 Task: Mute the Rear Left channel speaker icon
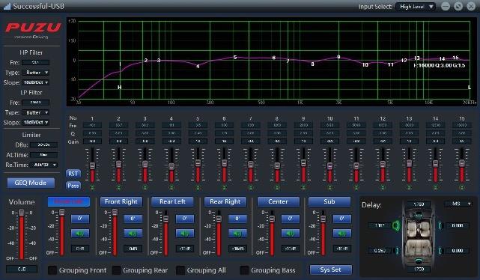click(185, 234)
